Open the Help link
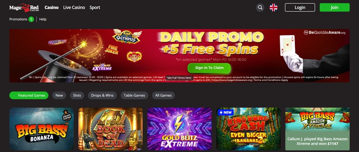Image resolution: width=359 pixels, height=152 pixels. (x=43, y=19)
